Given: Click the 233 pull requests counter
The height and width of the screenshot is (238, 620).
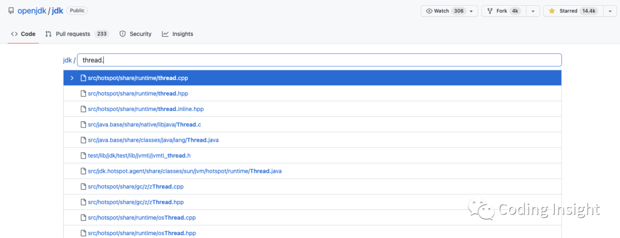Looking at the screenshot, I should click(x=102, y=34).
